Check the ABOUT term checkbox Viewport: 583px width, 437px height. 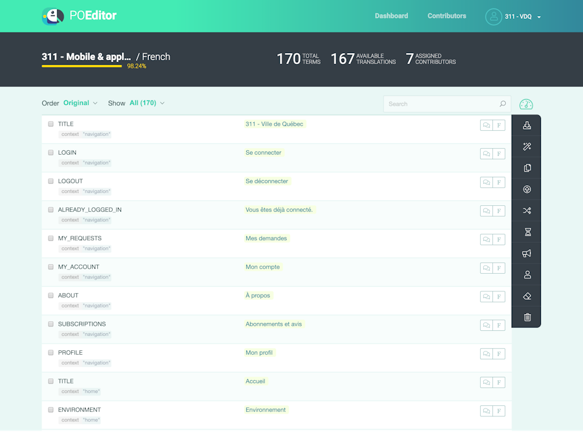point(51,296)
